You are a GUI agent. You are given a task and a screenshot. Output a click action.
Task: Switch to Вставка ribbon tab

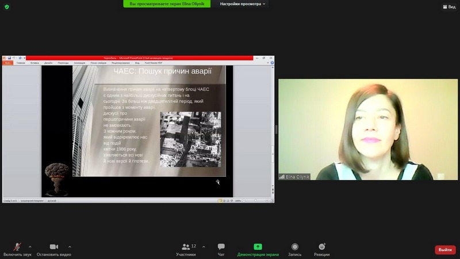34,63
